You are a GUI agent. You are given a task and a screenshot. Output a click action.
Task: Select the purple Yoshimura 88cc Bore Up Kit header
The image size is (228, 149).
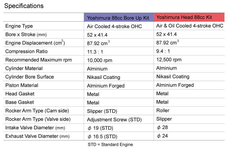point(118,18)
